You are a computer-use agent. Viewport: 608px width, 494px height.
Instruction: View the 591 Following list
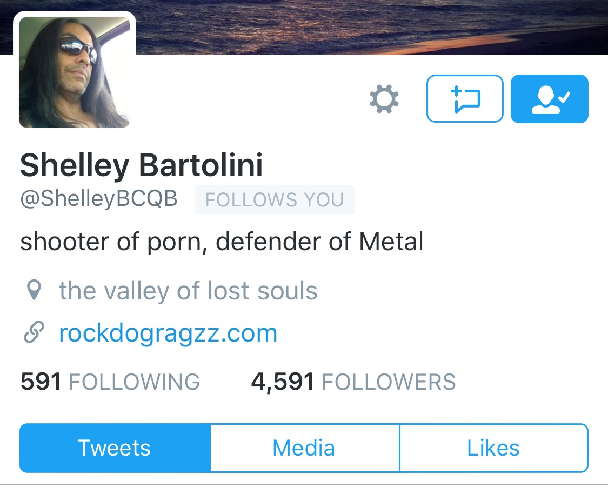pos(110,382)
